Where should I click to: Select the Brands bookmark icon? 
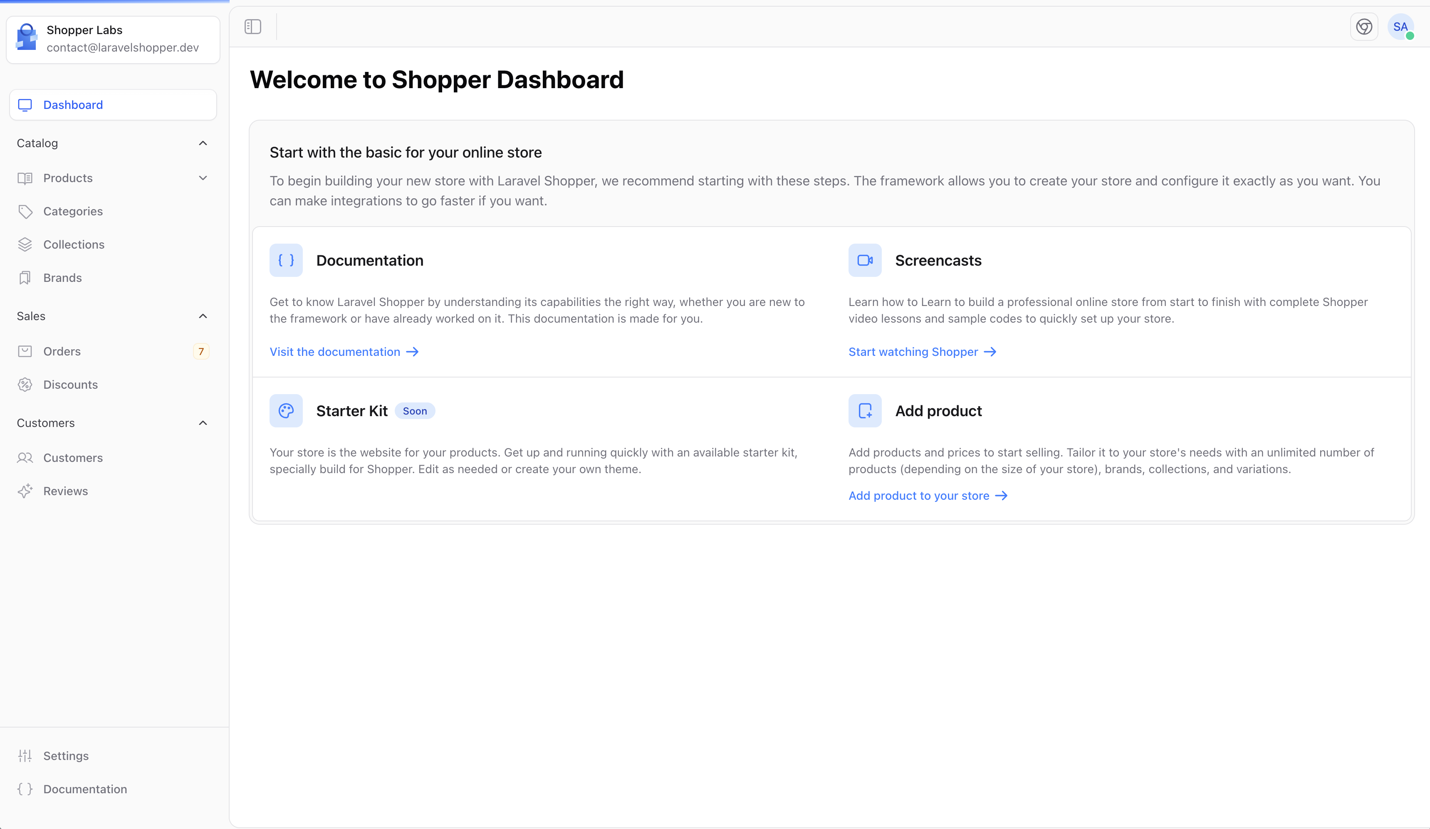point(25,278)
